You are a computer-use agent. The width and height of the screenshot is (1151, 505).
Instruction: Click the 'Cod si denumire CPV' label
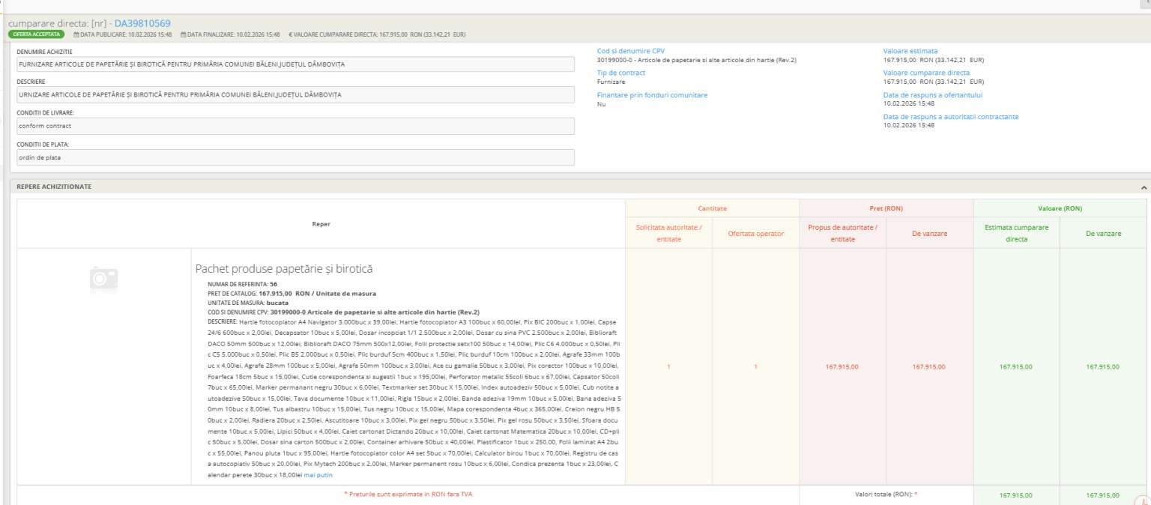[630, 51]
